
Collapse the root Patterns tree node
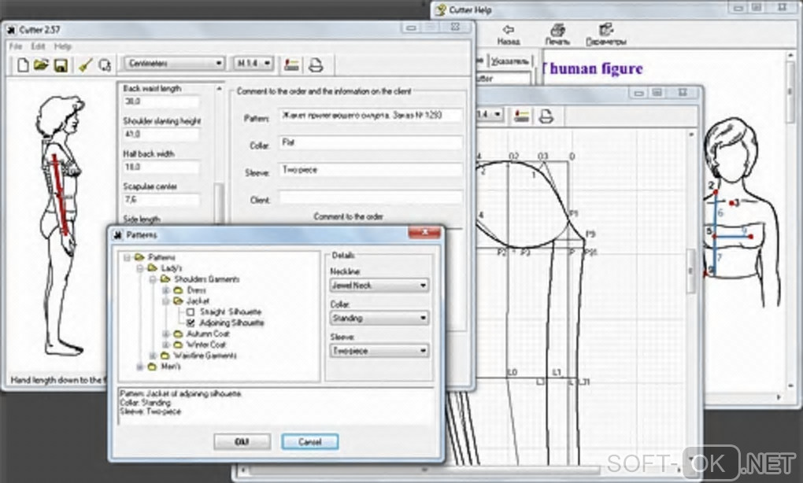point(127,257)
